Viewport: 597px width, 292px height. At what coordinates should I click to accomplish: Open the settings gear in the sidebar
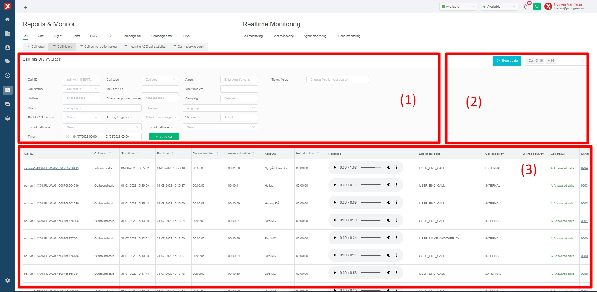click(x=8, y=280)
